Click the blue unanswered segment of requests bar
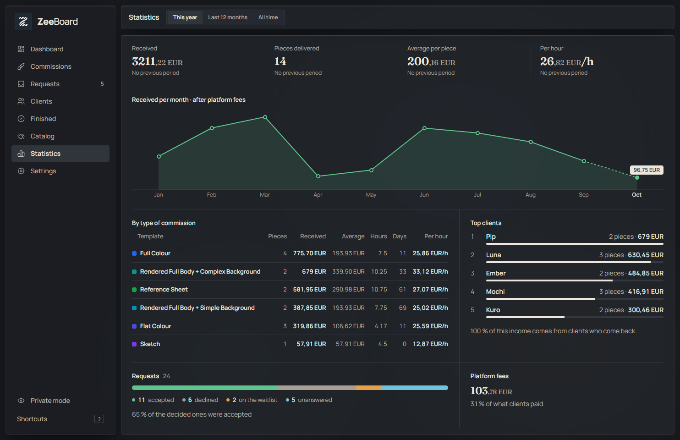This screenshot has height=440, width=680. (415, 388)
